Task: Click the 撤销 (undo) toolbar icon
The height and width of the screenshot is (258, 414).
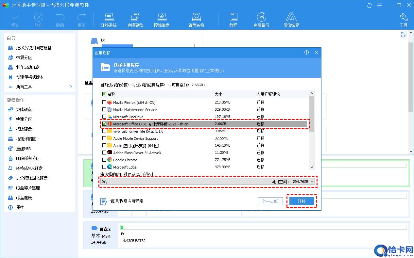Action: [x=60, y=20]
